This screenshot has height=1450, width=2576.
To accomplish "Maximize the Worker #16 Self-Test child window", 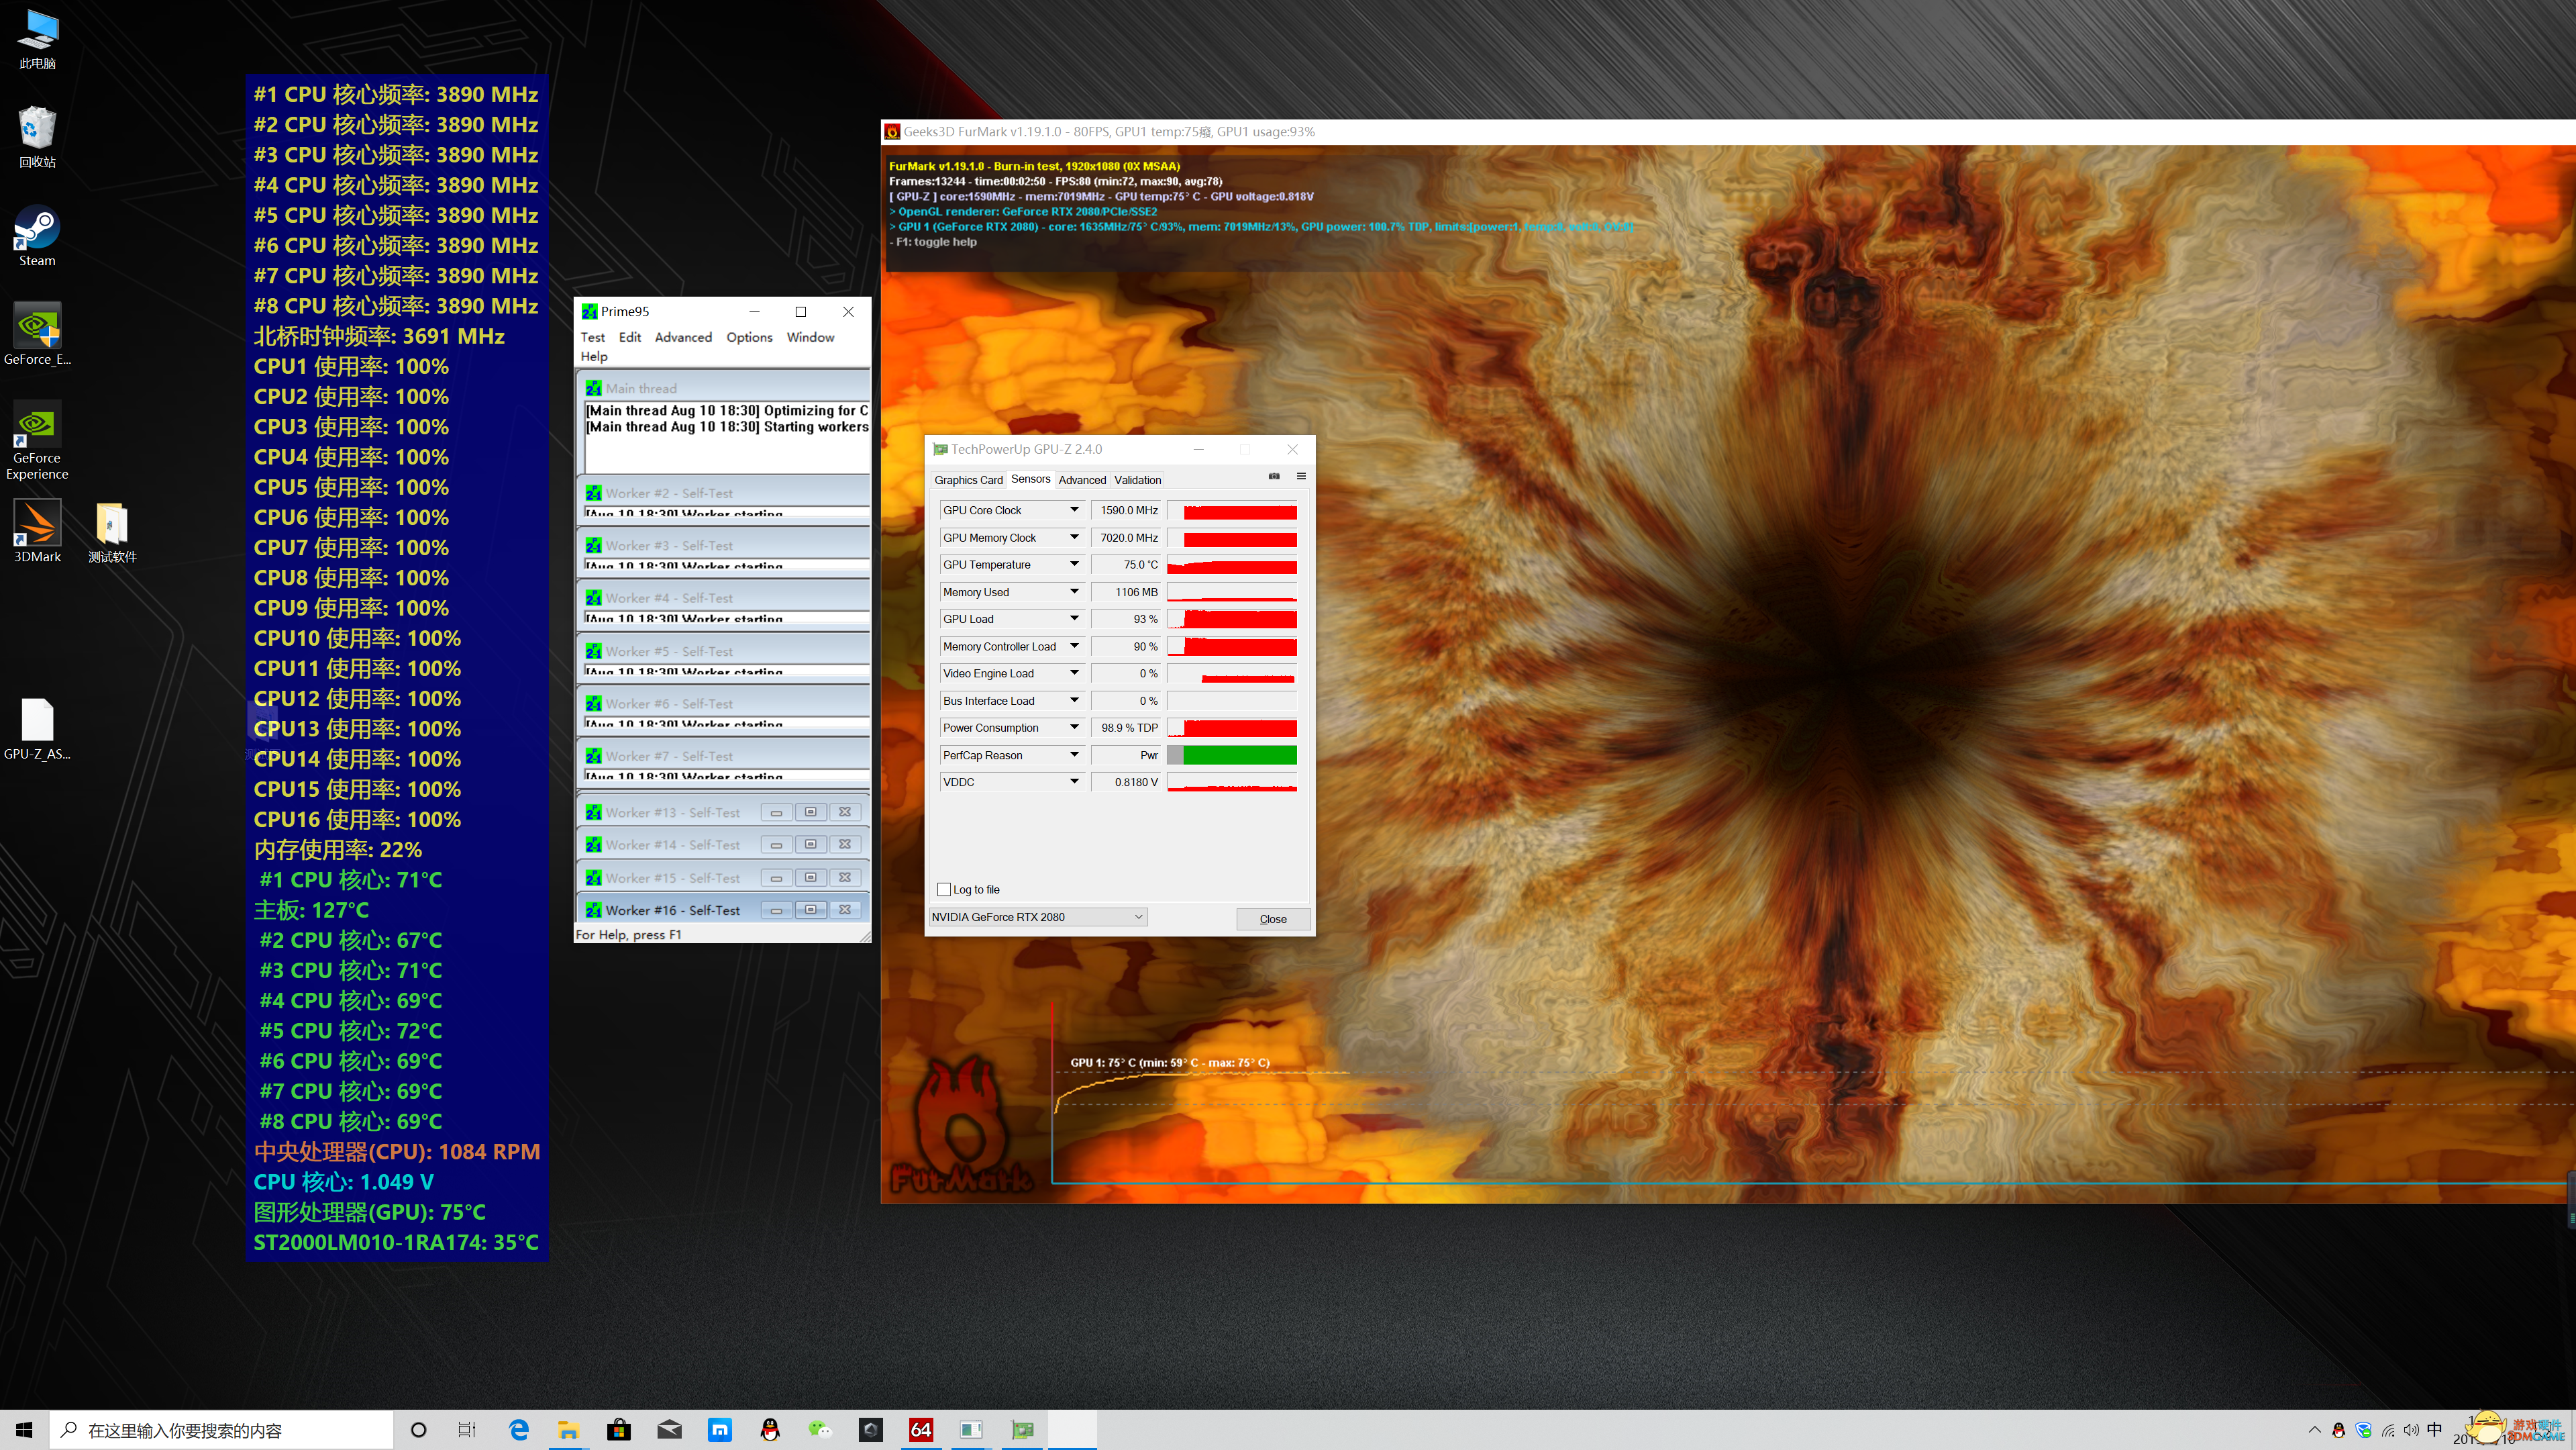I will [x=810, y=910].
